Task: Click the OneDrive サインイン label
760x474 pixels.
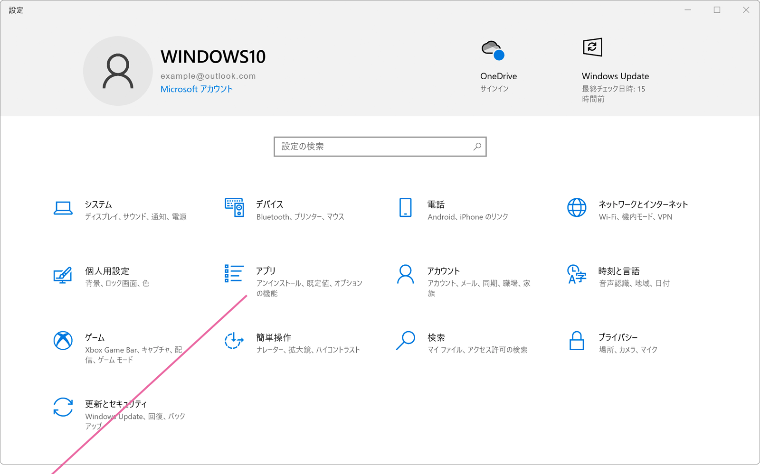Action: [494, 89]
